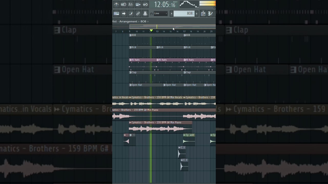Viewport: 328px width, 184px height.
Task: Select long Cymatics Brothers Min Piano clip title
Action: (x=164, y=110)
